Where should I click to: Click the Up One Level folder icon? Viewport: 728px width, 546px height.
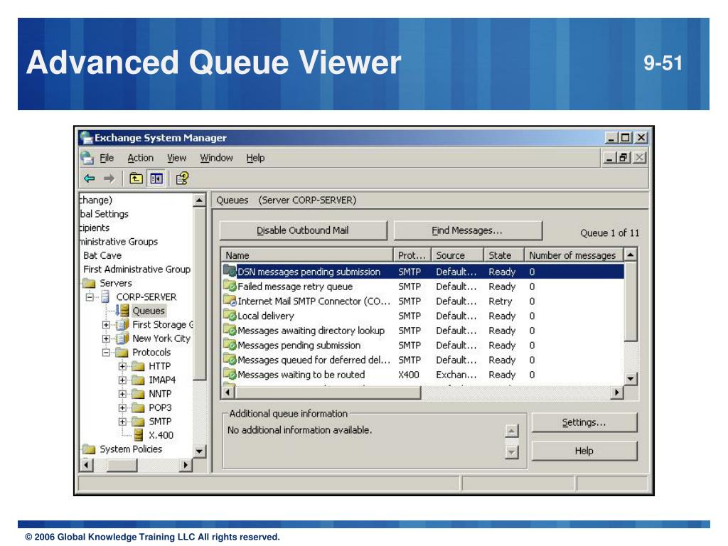(x=136, y=178)
